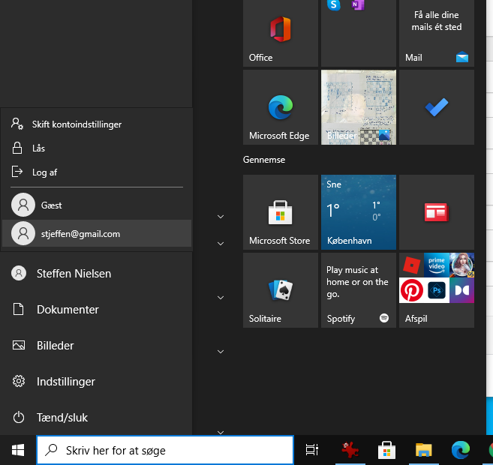Open Indstillinger settings

[x=96, y=382]
